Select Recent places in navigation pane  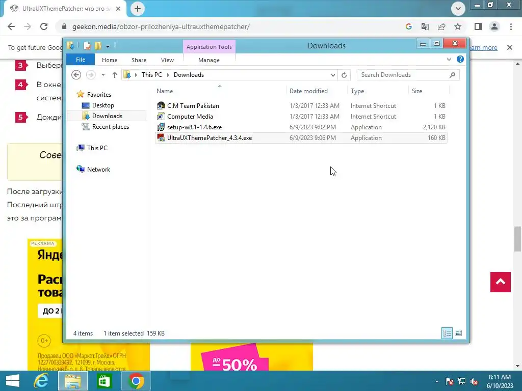coord(106,127)
